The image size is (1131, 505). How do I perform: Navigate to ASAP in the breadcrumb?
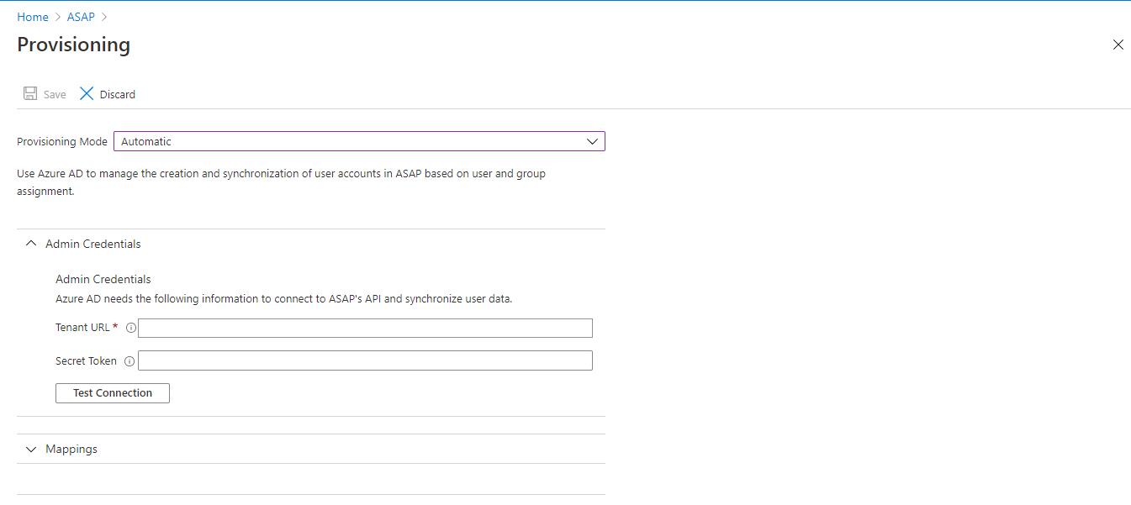pos(81,17)
